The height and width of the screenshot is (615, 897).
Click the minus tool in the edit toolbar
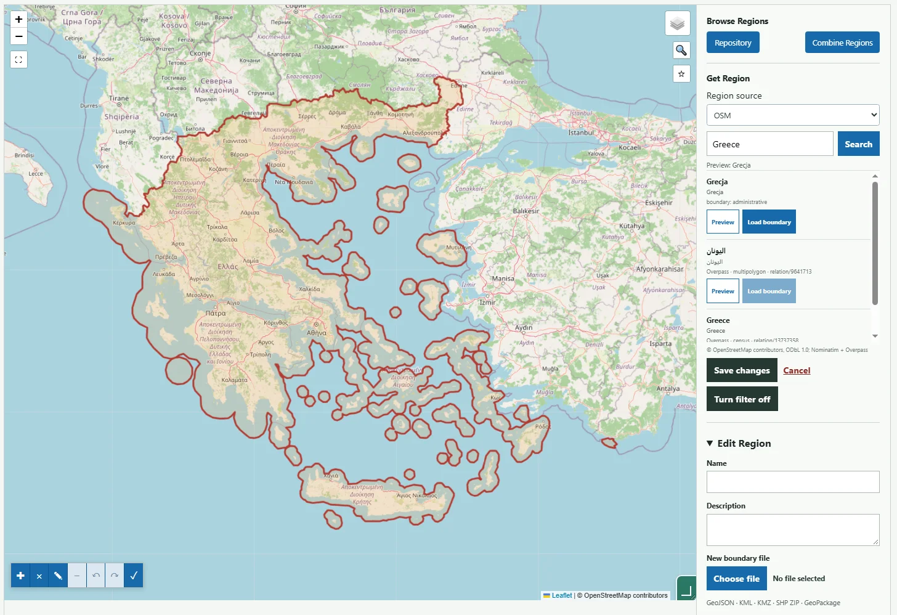(77, 576)
